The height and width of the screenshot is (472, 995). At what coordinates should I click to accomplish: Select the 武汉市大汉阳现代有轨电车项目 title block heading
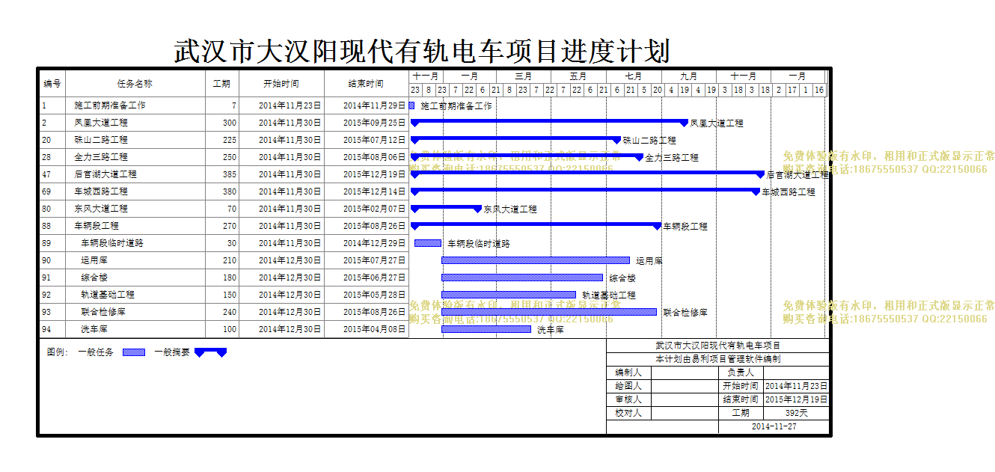click(x=718, y=346)
